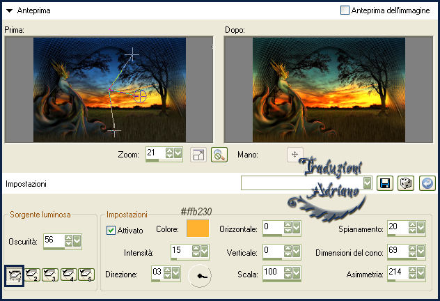Click the Intensità field showing 15

(x=181, y=251)
